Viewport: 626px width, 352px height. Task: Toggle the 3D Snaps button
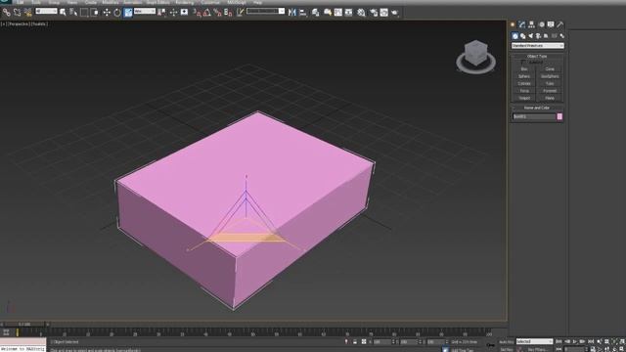(197, 13)
